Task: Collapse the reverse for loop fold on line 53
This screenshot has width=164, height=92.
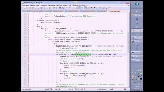Action: coord(28,74)
